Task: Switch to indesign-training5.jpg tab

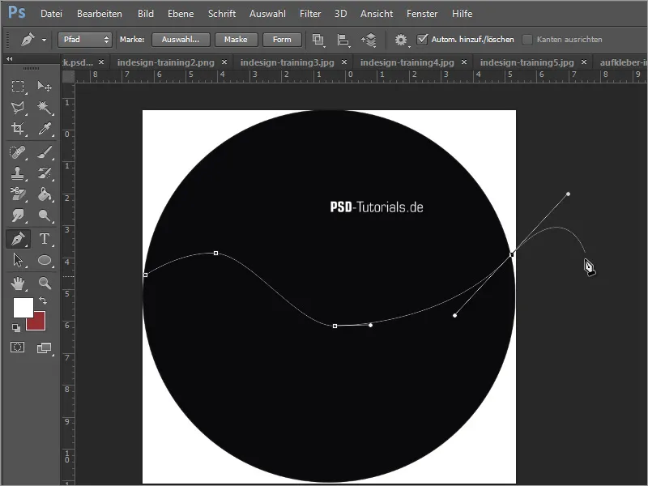Action: click(527, 62)
